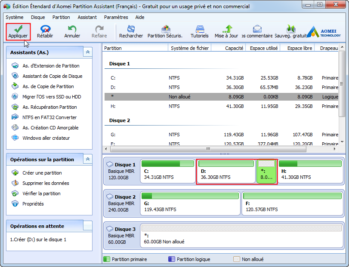Open the Assistant menu

[87, 17]
